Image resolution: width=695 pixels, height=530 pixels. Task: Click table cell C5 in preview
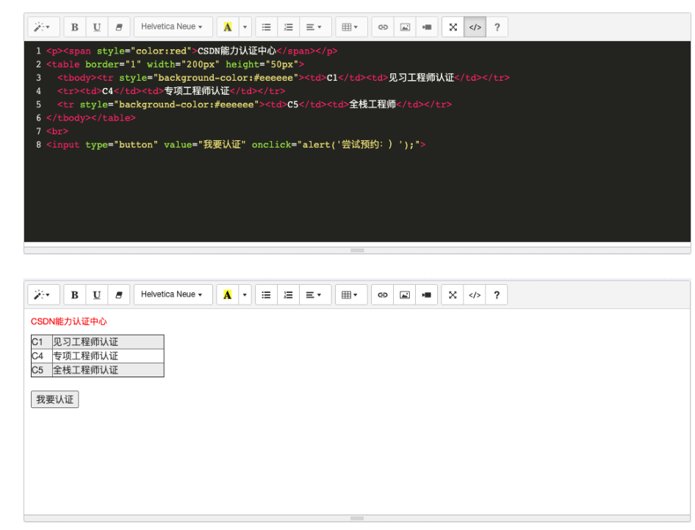click(42, 370)
